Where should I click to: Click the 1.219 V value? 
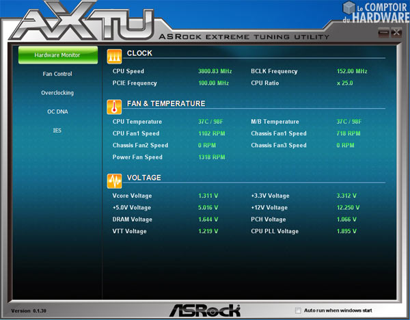(208, 231)
